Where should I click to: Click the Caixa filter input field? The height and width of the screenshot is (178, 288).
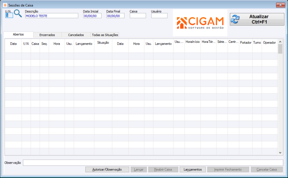click(138, 16)
